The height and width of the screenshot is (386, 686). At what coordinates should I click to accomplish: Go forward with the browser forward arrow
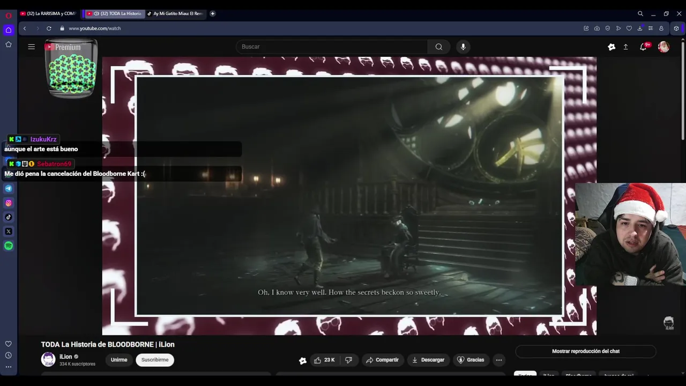click(x=37, y=28)
